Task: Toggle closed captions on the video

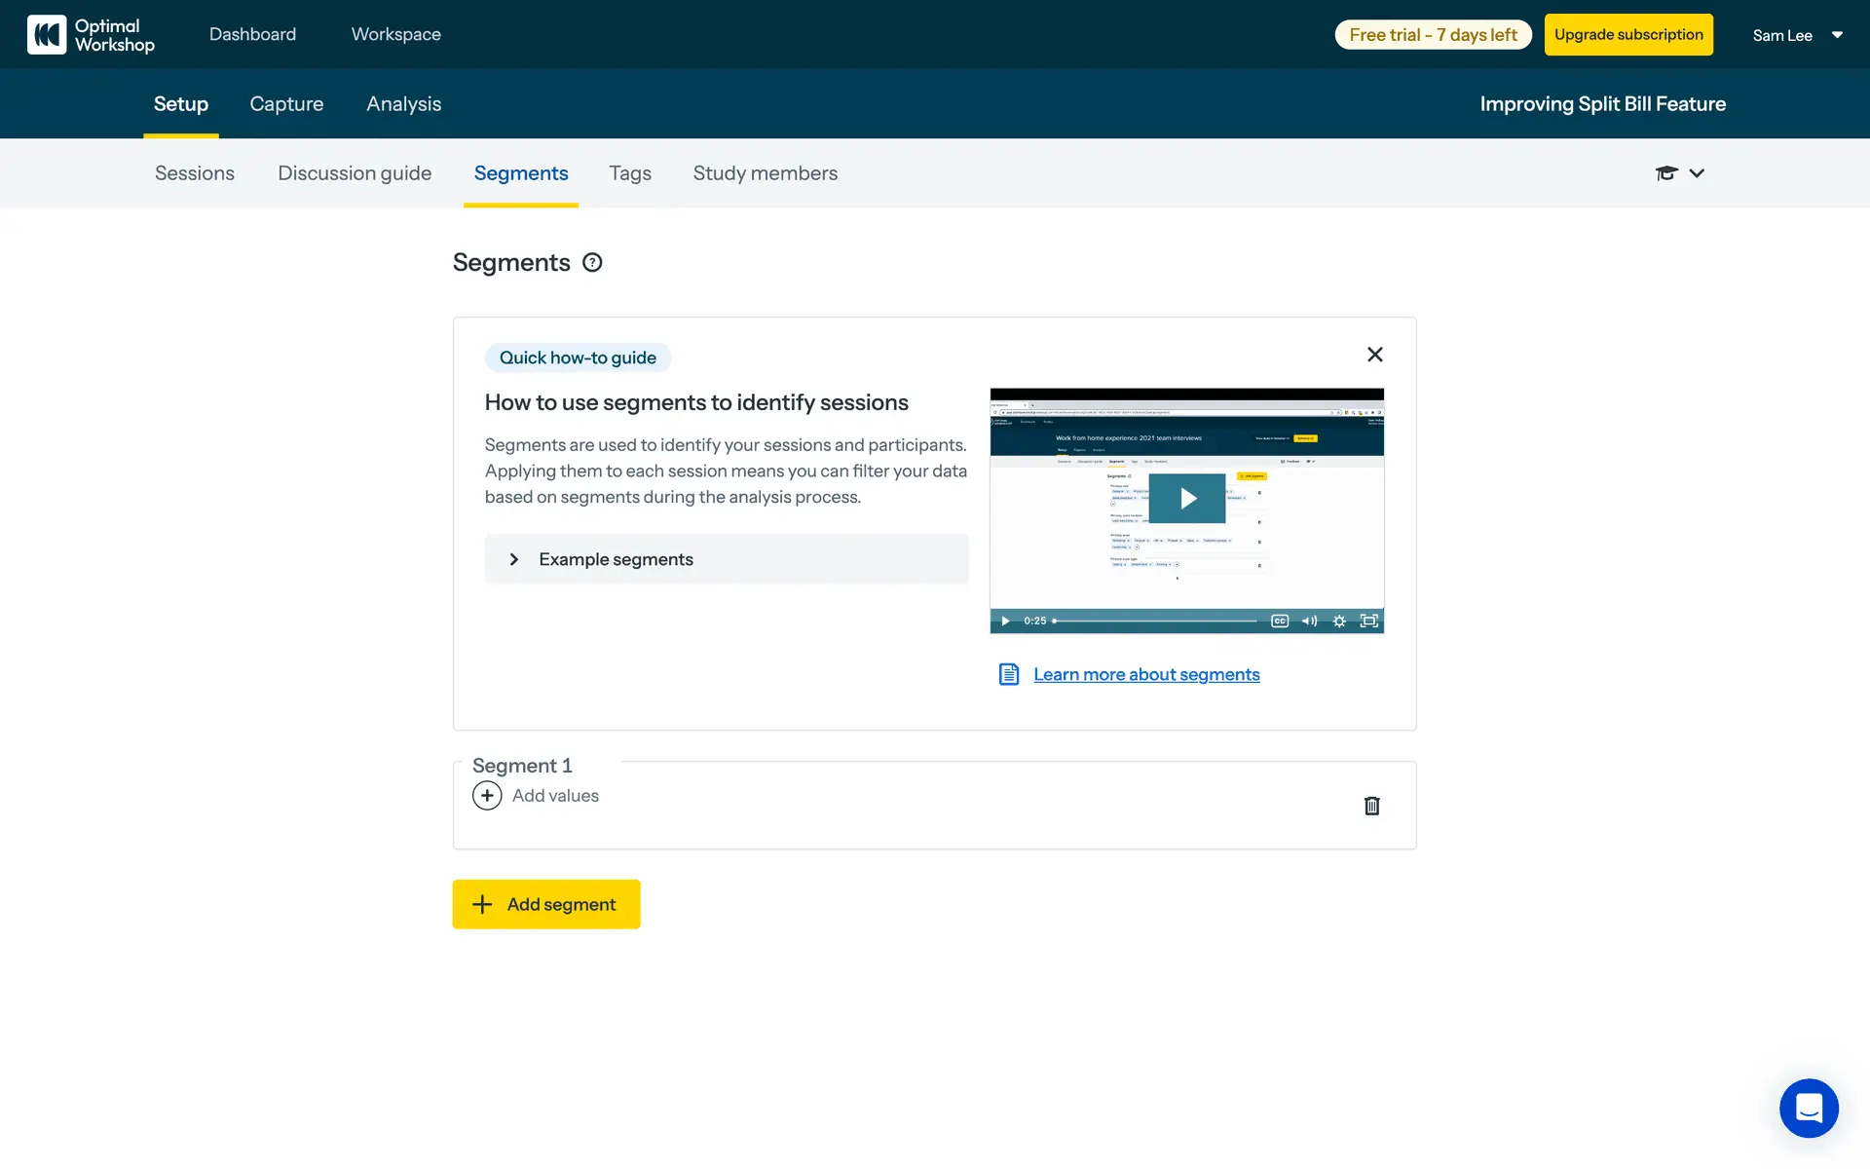Action: coord(1280,622)
